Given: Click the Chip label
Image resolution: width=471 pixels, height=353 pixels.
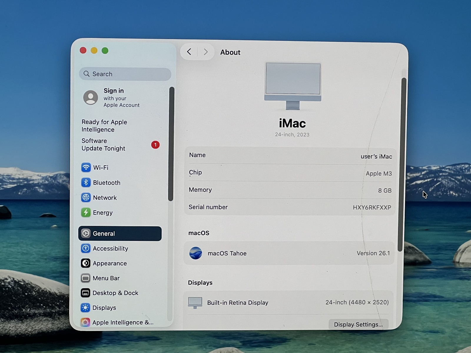Looking at the screenshot, I should click(195, 172).
